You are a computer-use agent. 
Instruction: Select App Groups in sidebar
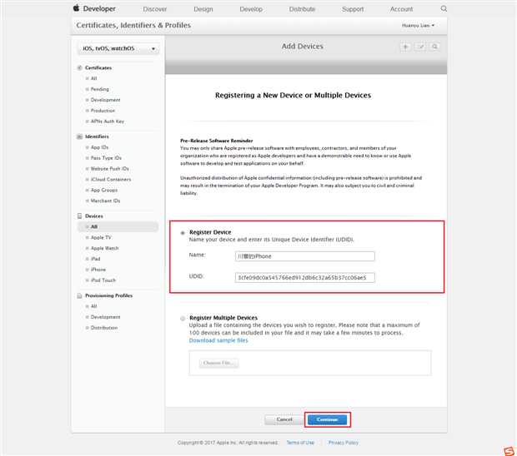coord(104,191)
